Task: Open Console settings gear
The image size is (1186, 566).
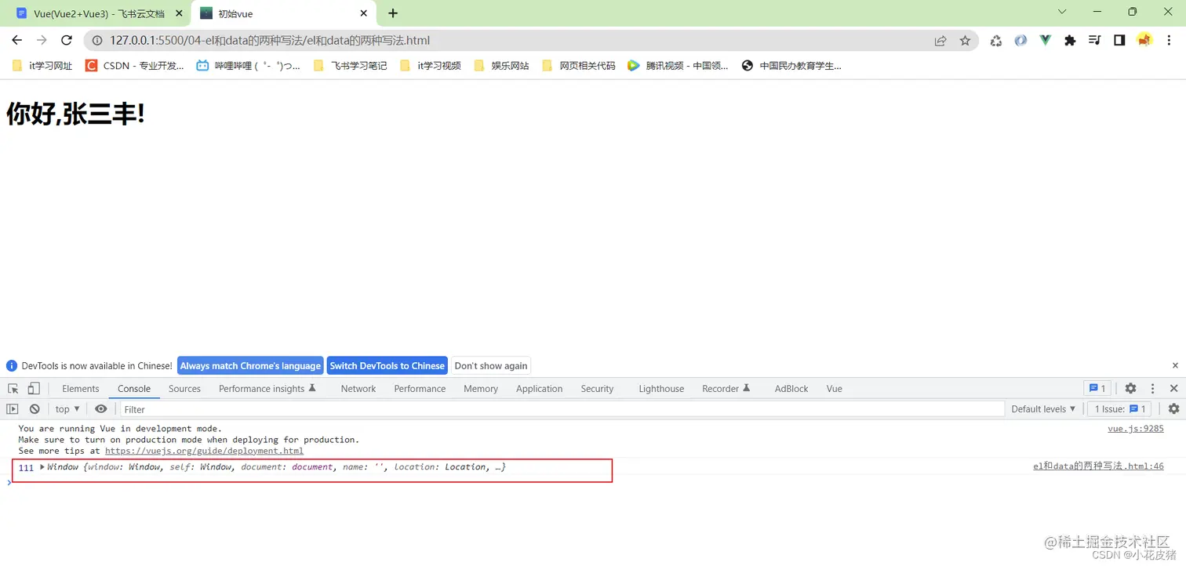Action: pos(1173,409)
